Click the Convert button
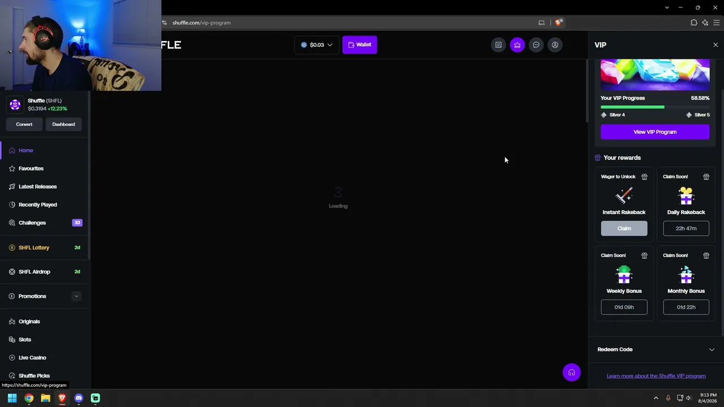The image size is (724, 407). tap(24, 124)
